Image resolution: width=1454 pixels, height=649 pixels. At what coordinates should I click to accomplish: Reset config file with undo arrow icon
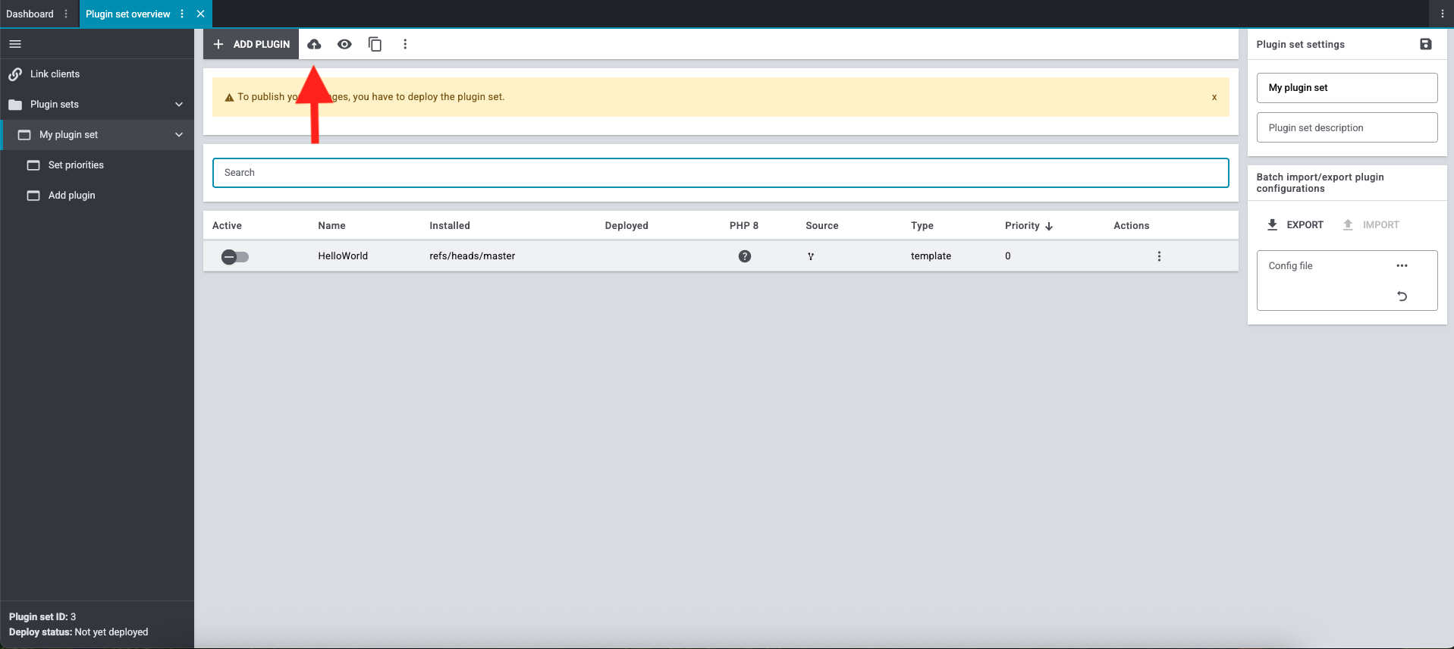pyautogui.click(x=1402, y=296)
